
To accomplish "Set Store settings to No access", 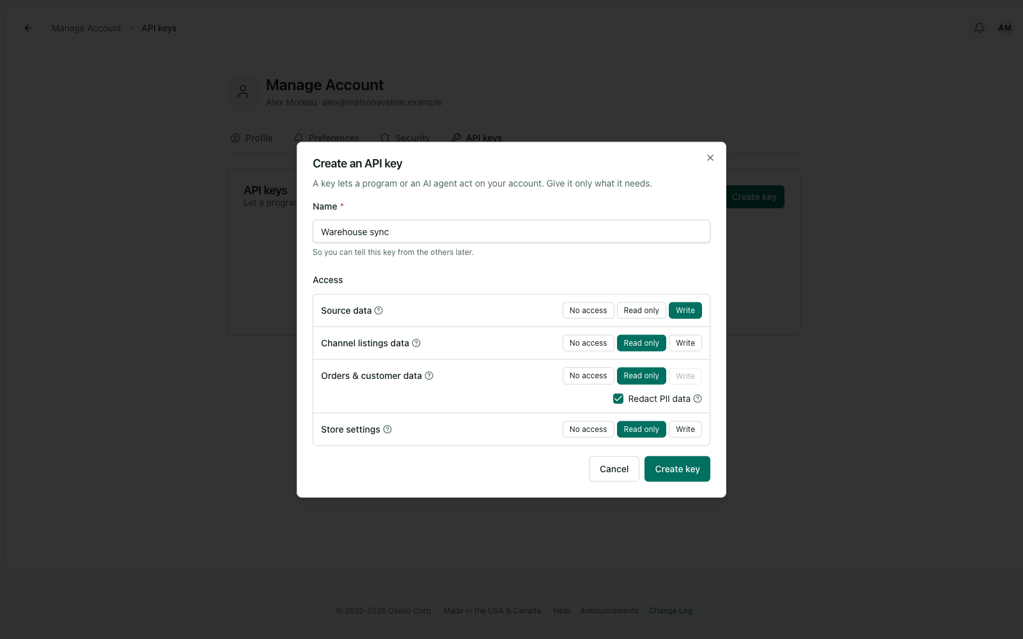I will (x=588, y=429).
